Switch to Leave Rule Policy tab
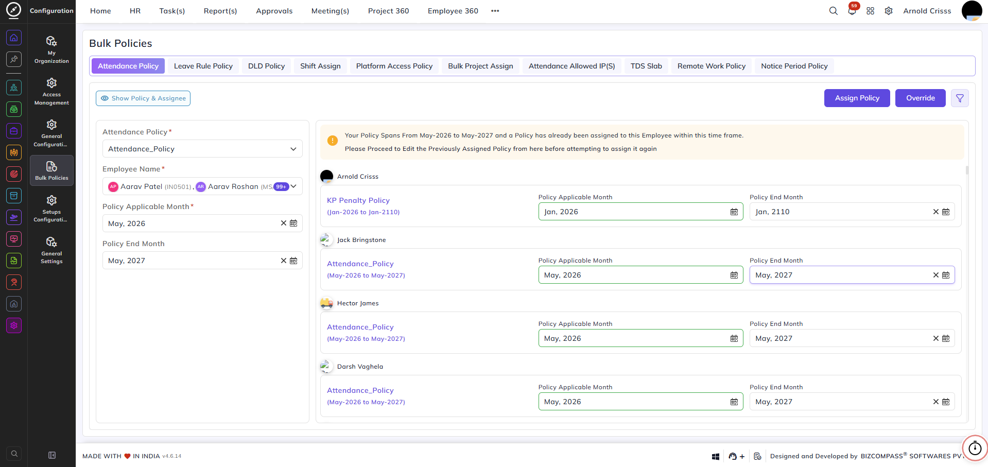The width and height of the screenshot is (988, 467). click(203, 66)
